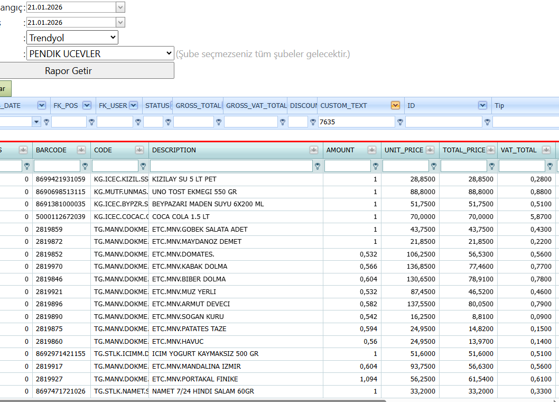
Task: Open CUSTOM_TEXT column header dropdown (highlighted)
Action: point(395,105)
